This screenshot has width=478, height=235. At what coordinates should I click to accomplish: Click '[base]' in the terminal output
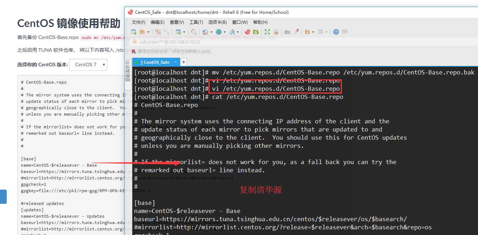pyautogui.click(x=145, y=203)
